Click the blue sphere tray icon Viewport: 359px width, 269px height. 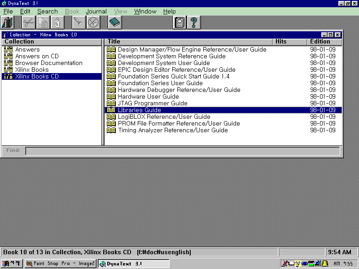point(305,264)
